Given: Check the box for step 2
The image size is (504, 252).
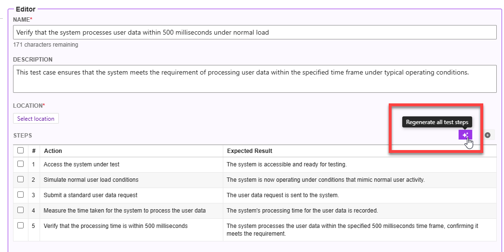Looking at the screenshot, I should 21,179.
